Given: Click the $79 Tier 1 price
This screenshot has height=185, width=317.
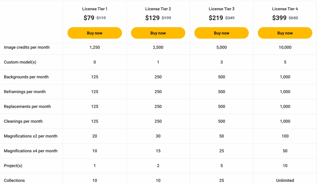Looking at the screenshot, I should click(89, 18).
